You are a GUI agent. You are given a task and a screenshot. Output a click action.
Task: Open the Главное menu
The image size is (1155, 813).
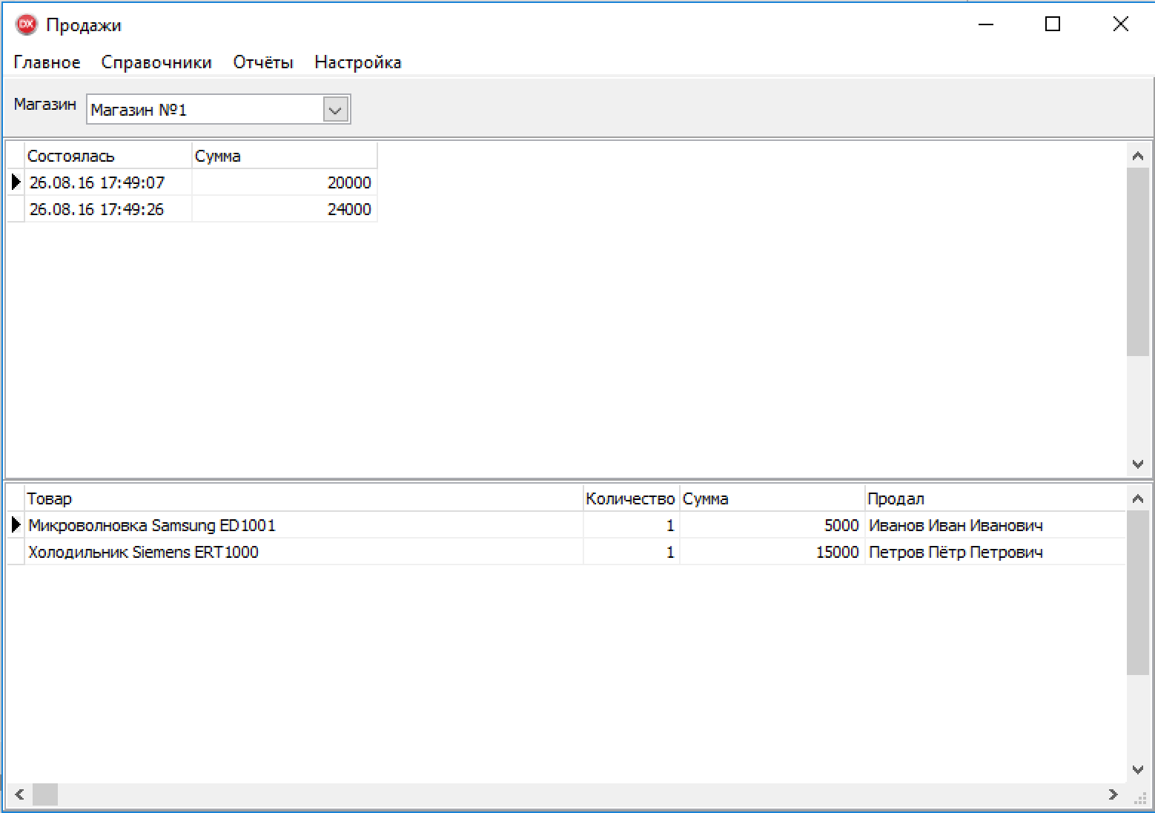tap(47, 62)
